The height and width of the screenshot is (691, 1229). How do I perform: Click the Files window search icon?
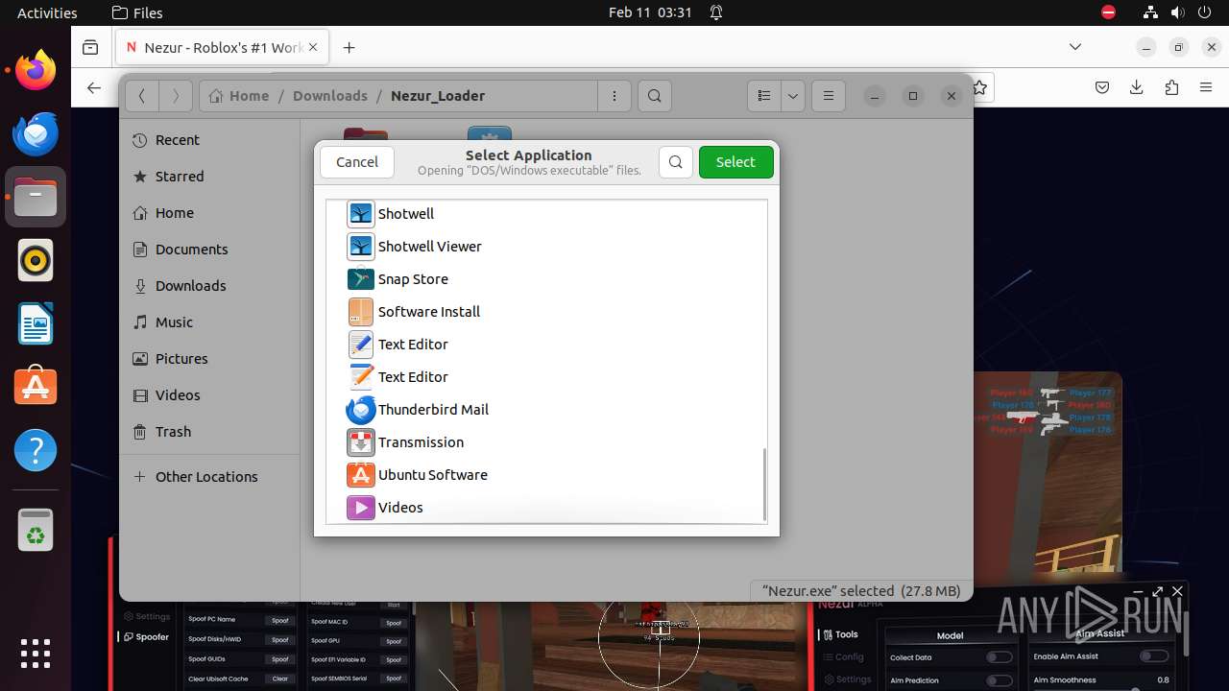tap(655, 96)
